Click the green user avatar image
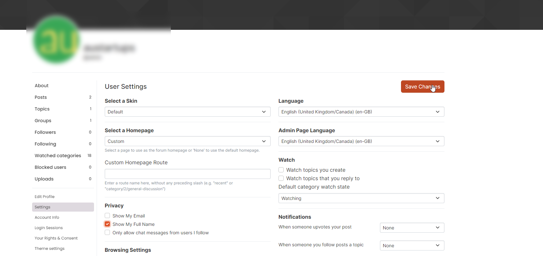 coord(56,40)
